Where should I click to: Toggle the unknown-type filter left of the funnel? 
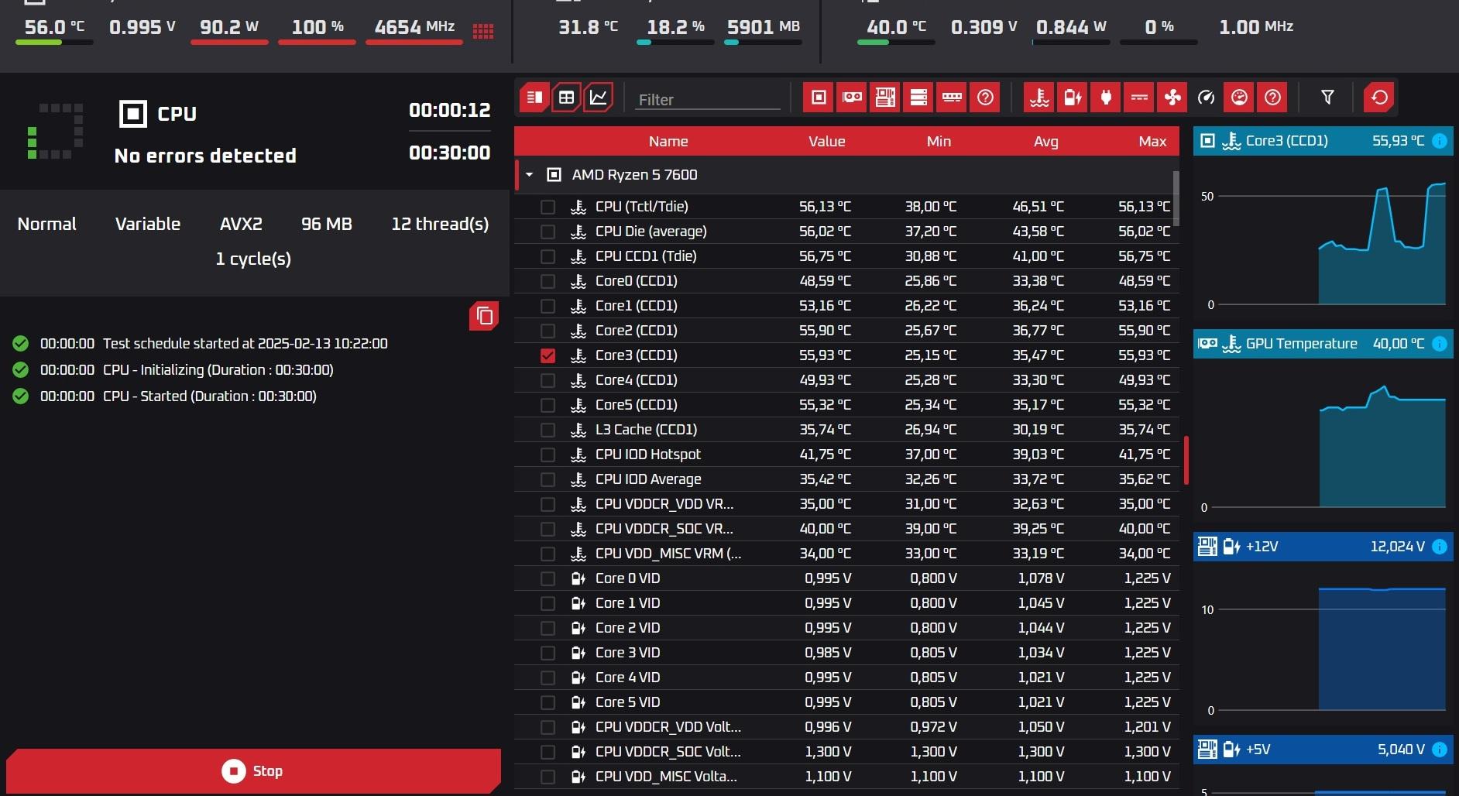[x=1272, y=98]
